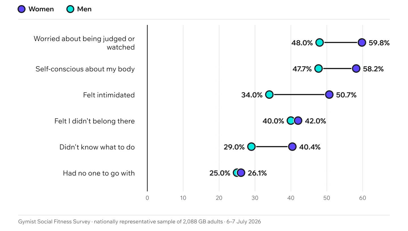The width and height of the screenshot is (408, 231).
Task: Click the 'Felt intimidated' category label
Action: point(109,95)
